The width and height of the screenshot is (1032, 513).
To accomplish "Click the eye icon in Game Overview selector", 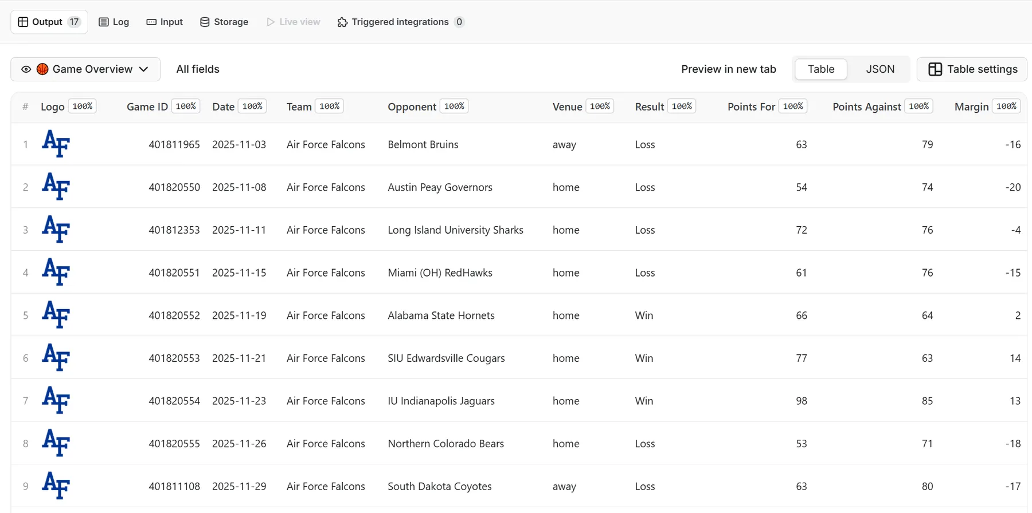I will coord(26,69).
